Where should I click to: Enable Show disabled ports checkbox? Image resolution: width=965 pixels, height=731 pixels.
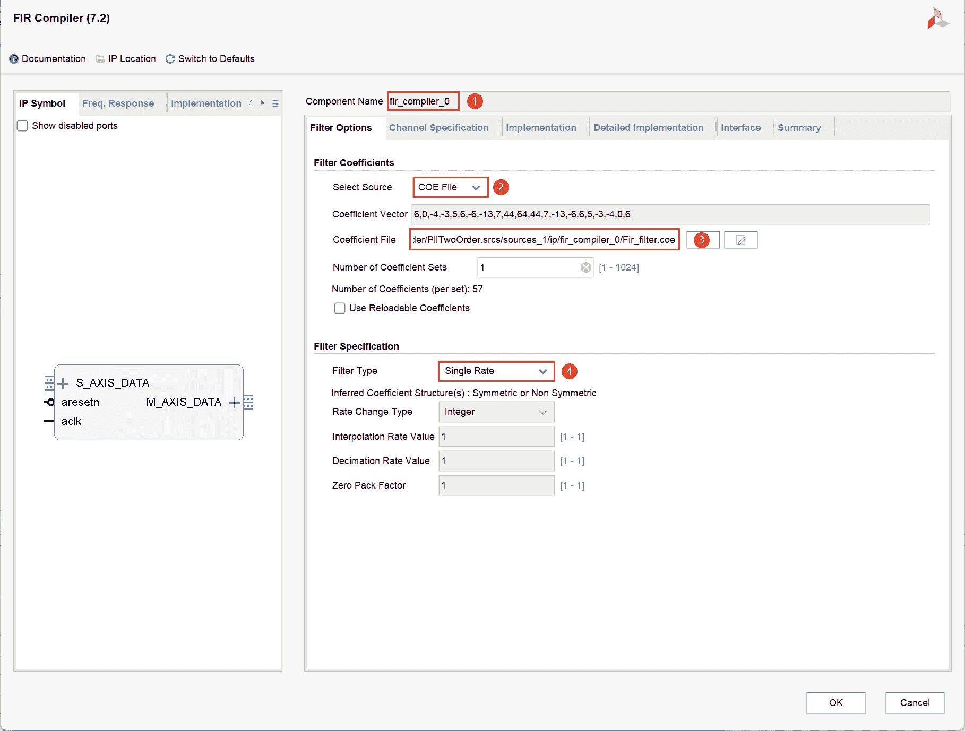click(23, 126)
